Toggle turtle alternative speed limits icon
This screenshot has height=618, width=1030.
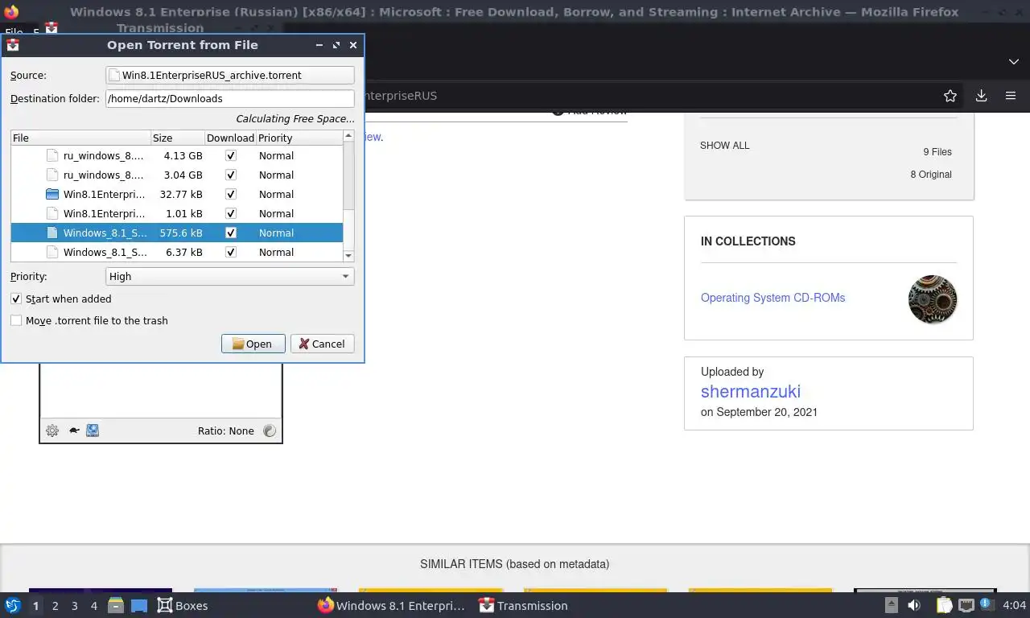click(x=74, y=431)
